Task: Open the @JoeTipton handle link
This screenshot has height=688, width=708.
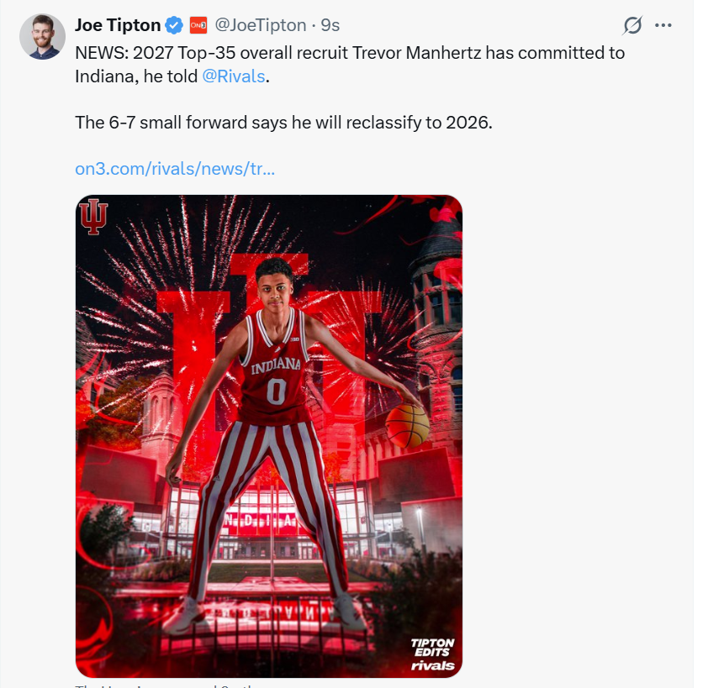Action: coord(261,25)
